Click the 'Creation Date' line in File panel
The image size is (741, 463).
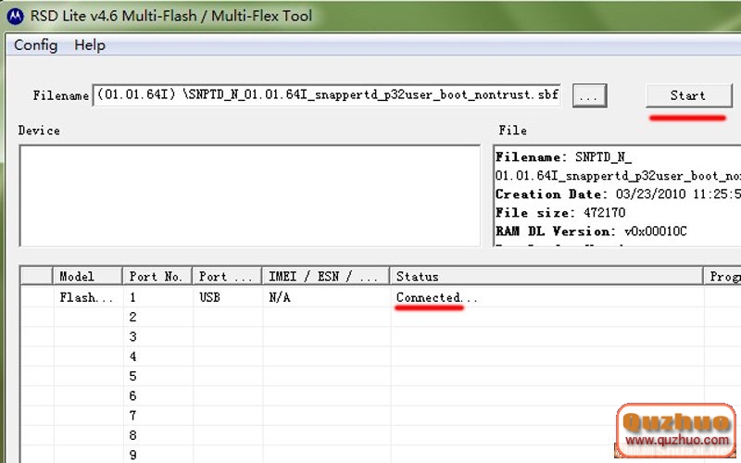(x=618, y=194)
